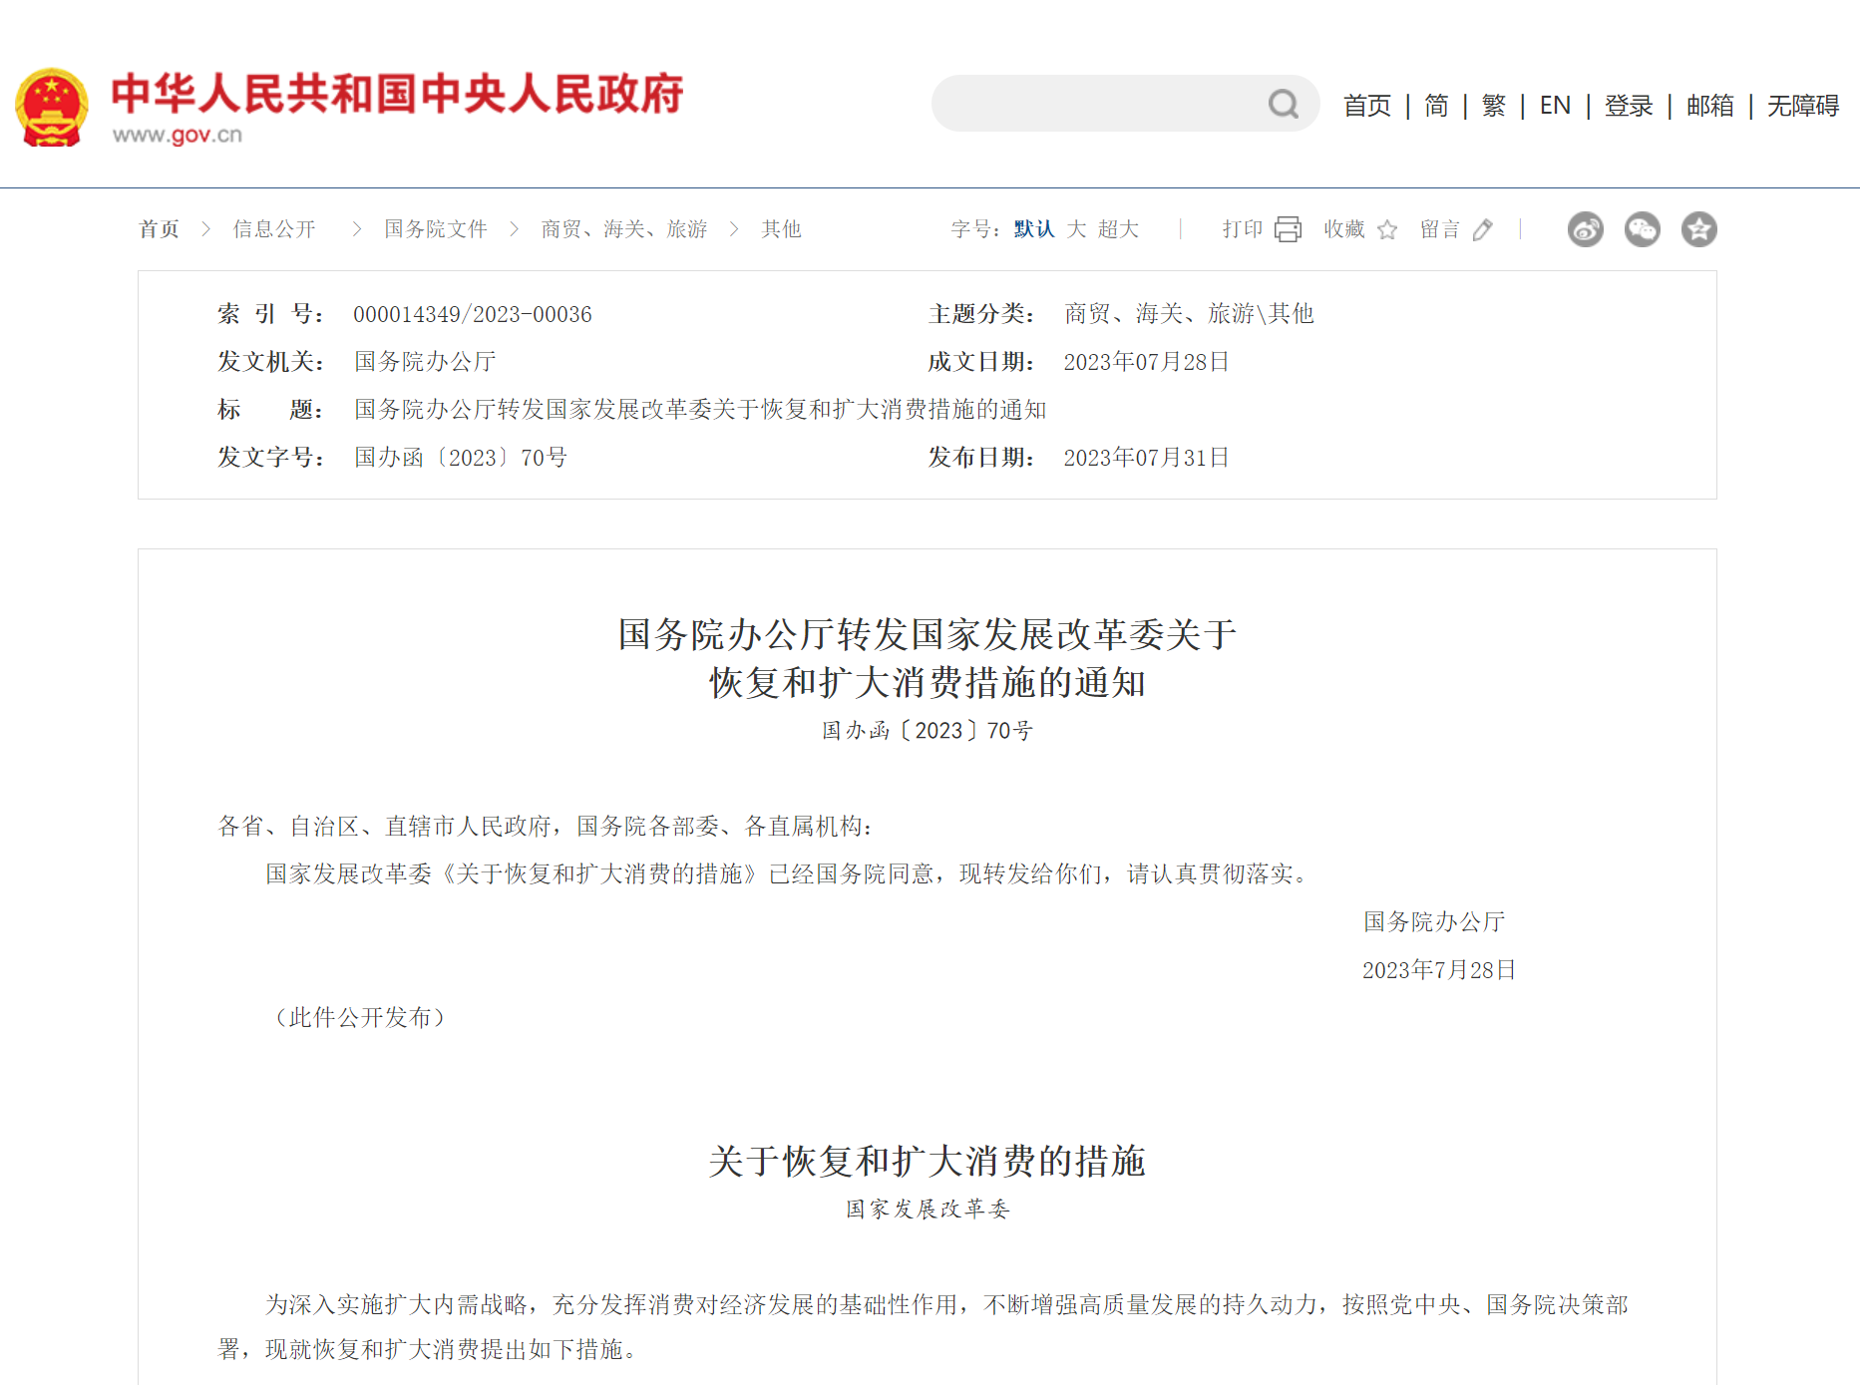
Task: Share the page to Qzone
Action: click(x=1698, y=229)
